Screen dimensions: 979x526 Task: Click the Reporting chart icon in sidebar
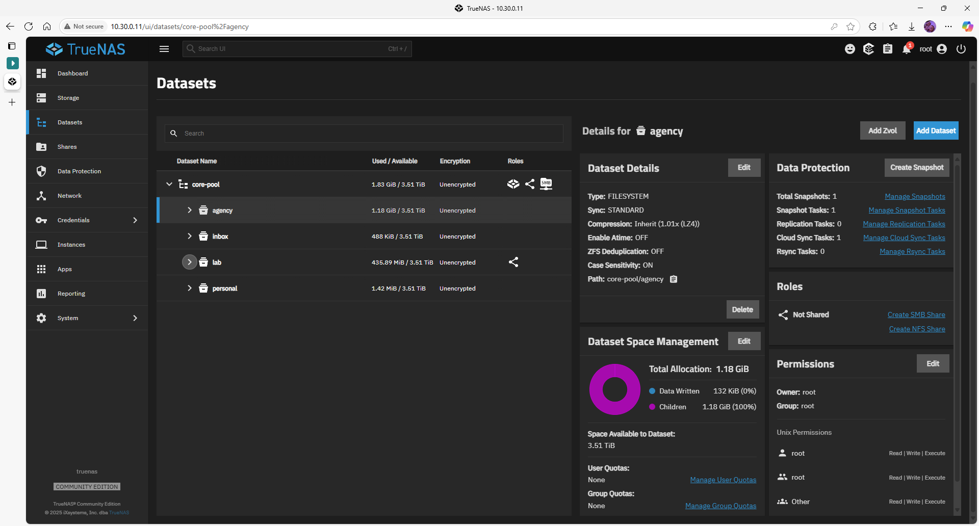(41, 294)
